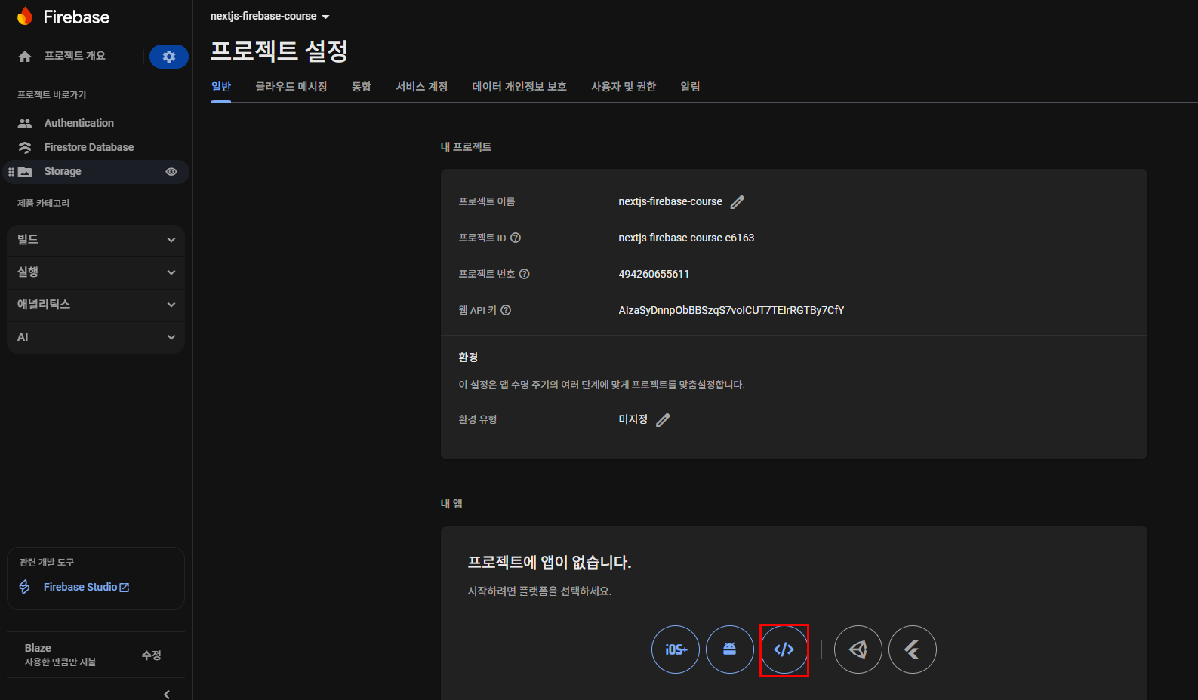Expand the 빌드 category
Viewport: 1198px width, 700px height.
coord(96,240)
